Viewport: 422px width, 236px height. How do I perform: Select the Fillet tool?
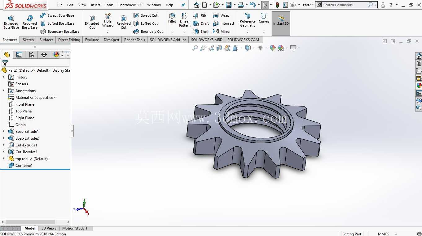point(172,18)
